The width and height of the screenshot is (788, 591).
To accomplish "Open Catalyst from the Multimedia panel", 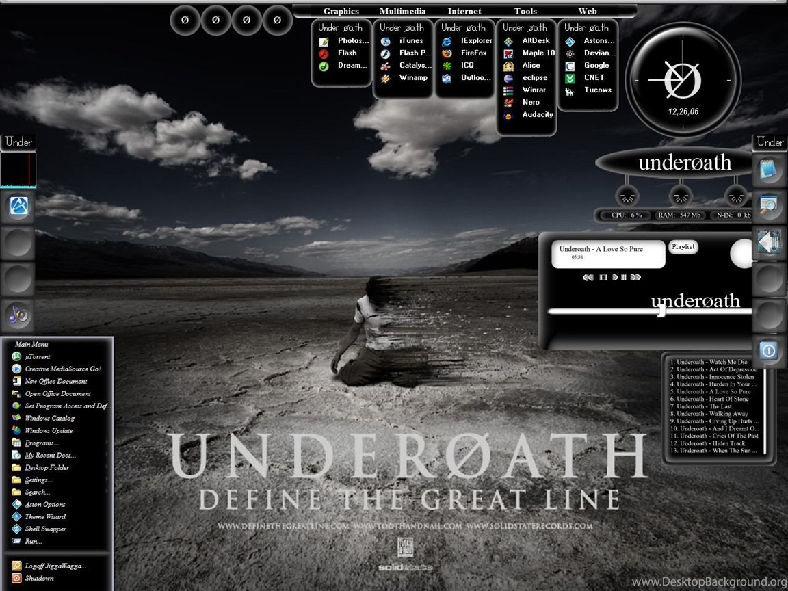I will (x=406, y=66).
